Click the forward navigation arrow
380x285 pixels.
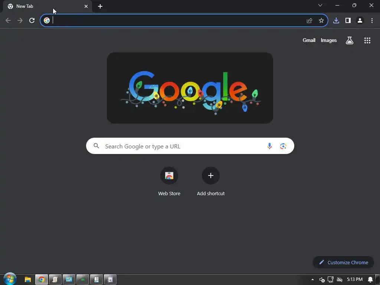click(20, 21)
